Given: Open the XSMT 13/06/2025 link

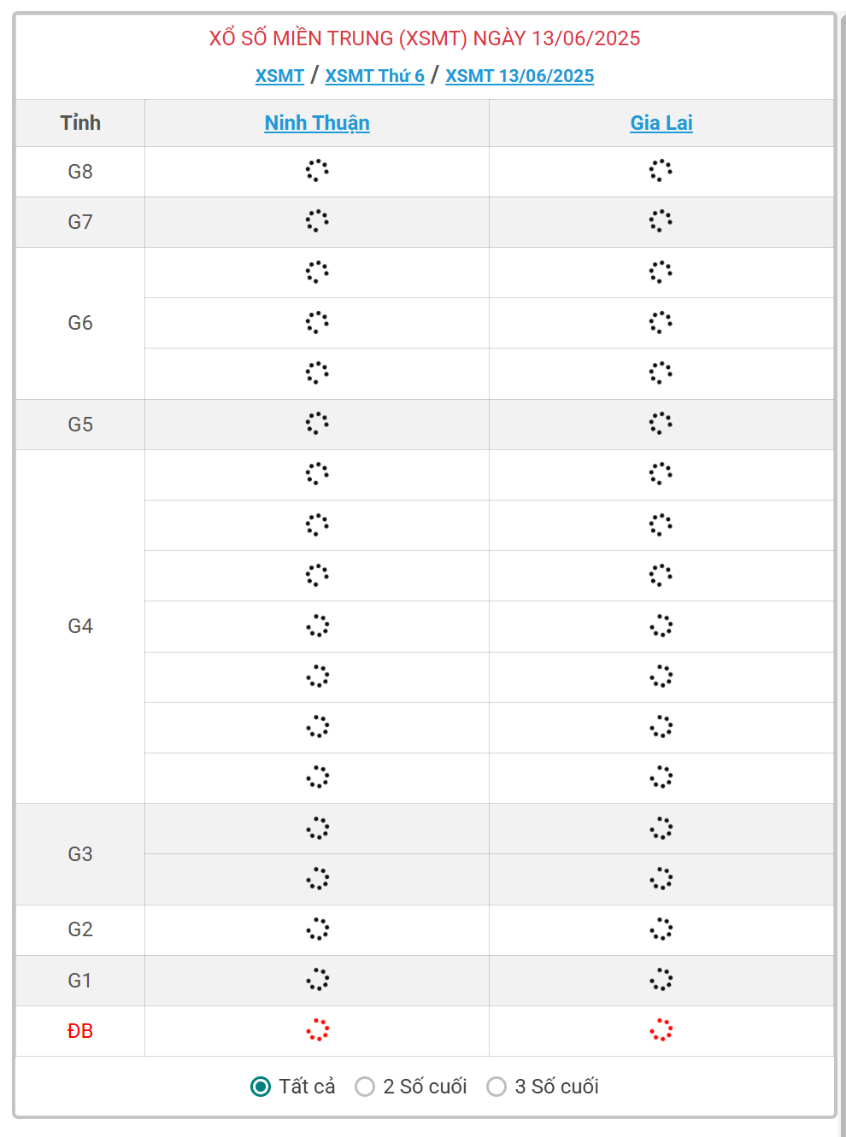Looking at the screenshot, I should pos(520,76).
